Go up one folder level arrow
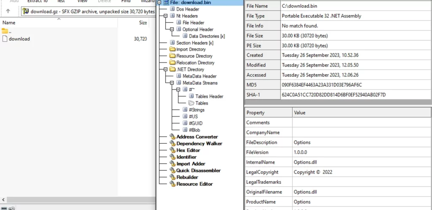This screenshot has width=432, height=210. click(x=8, y=11)
